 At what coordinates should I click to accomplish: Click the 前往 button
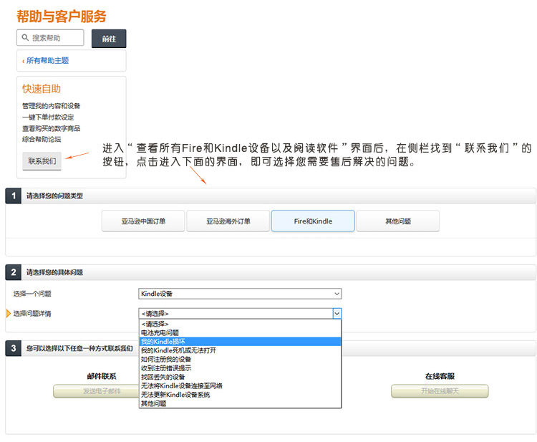pos(109,39)
